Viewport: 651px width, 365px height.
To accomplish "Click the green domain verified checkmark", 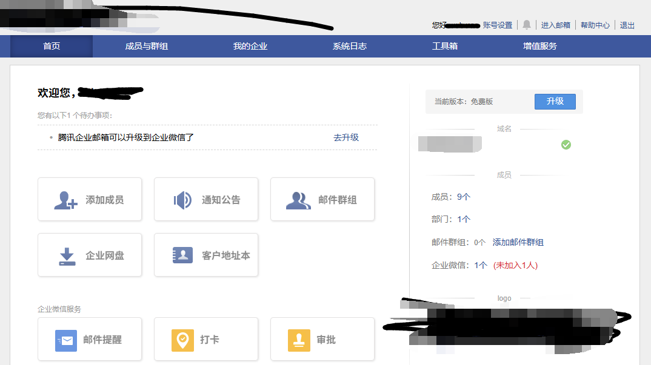I will click(566, 145).
